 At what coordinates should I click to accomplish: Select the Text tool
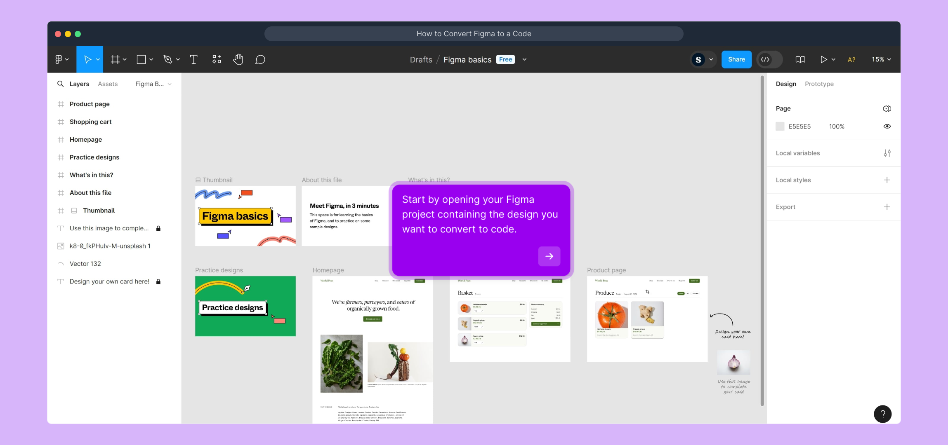193,59
